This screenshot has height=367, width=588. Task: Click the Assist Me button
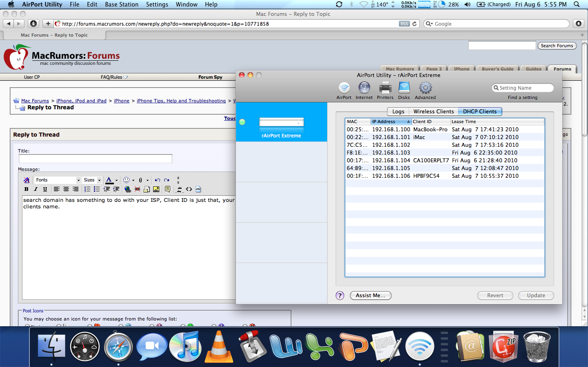coord(371,296)
